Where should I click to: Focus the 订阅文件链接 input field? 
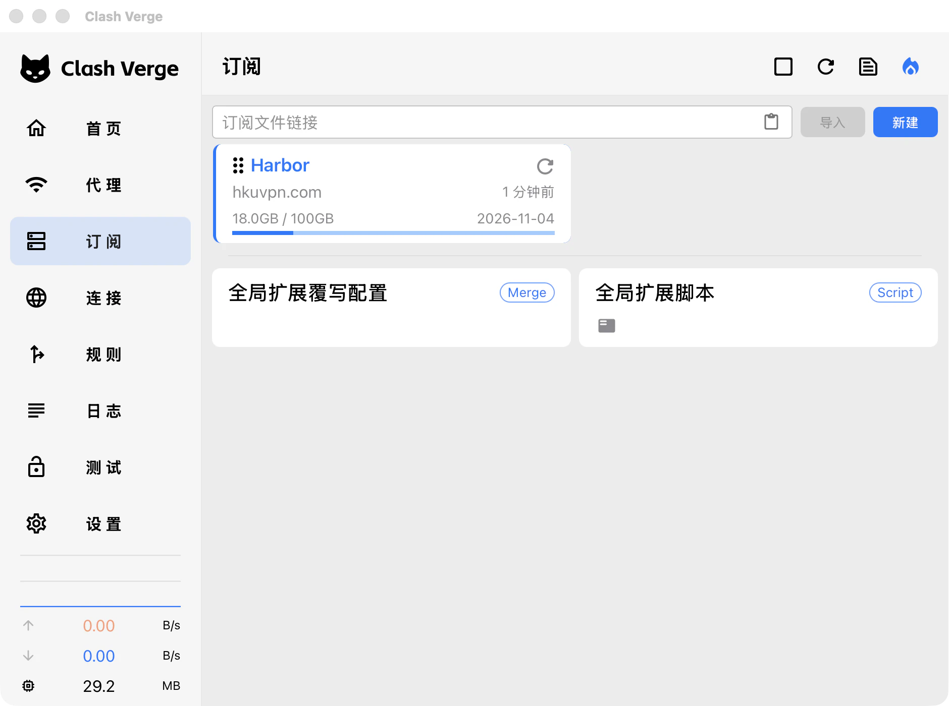[502, 122]
